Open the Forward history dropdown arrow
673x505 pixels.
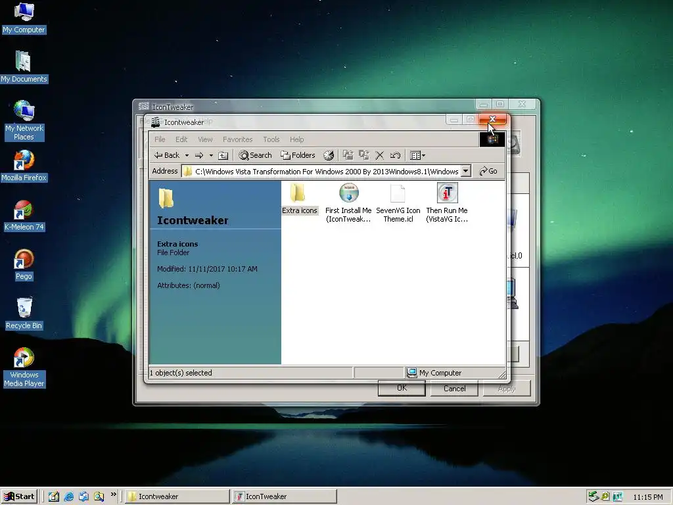211,155
